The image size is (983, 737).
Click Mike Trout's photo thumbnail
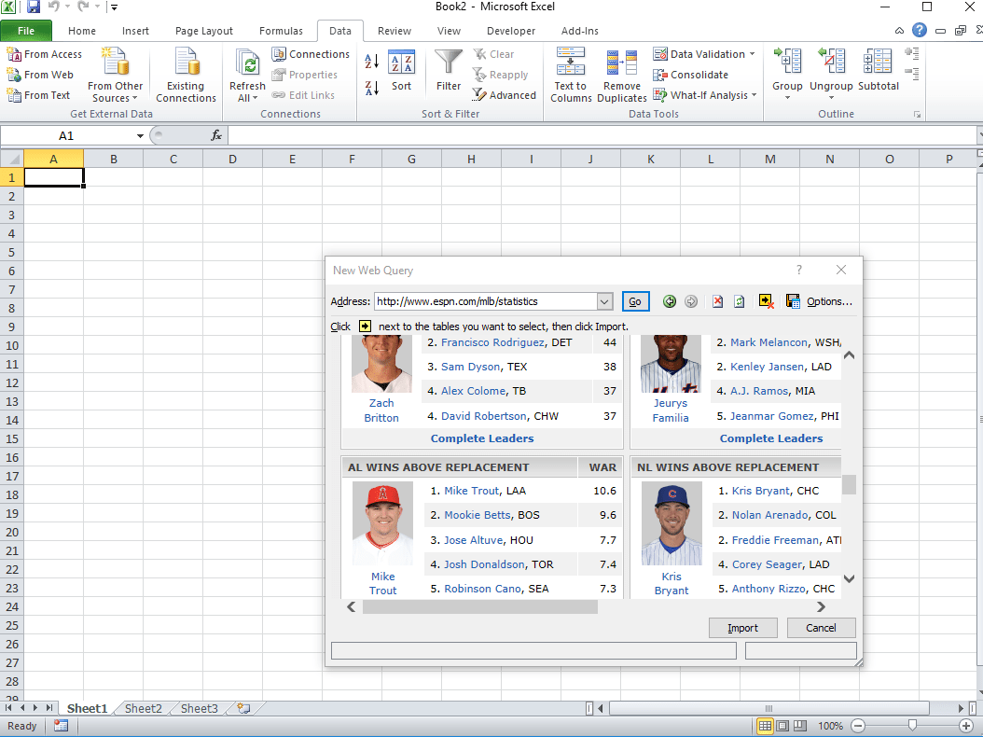[x=382, y=523]
